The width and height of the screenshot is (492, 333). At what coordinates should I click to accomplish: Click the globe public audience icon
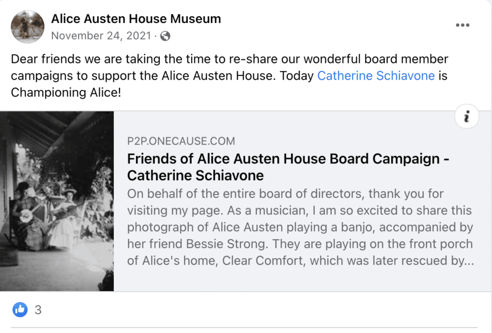(165, 36)
